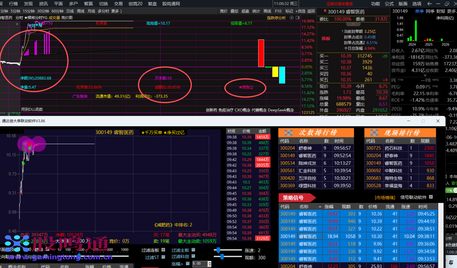Click the 叠加 toolbar button
Screen dimensions: 457x268
click(x=234, y=11)
